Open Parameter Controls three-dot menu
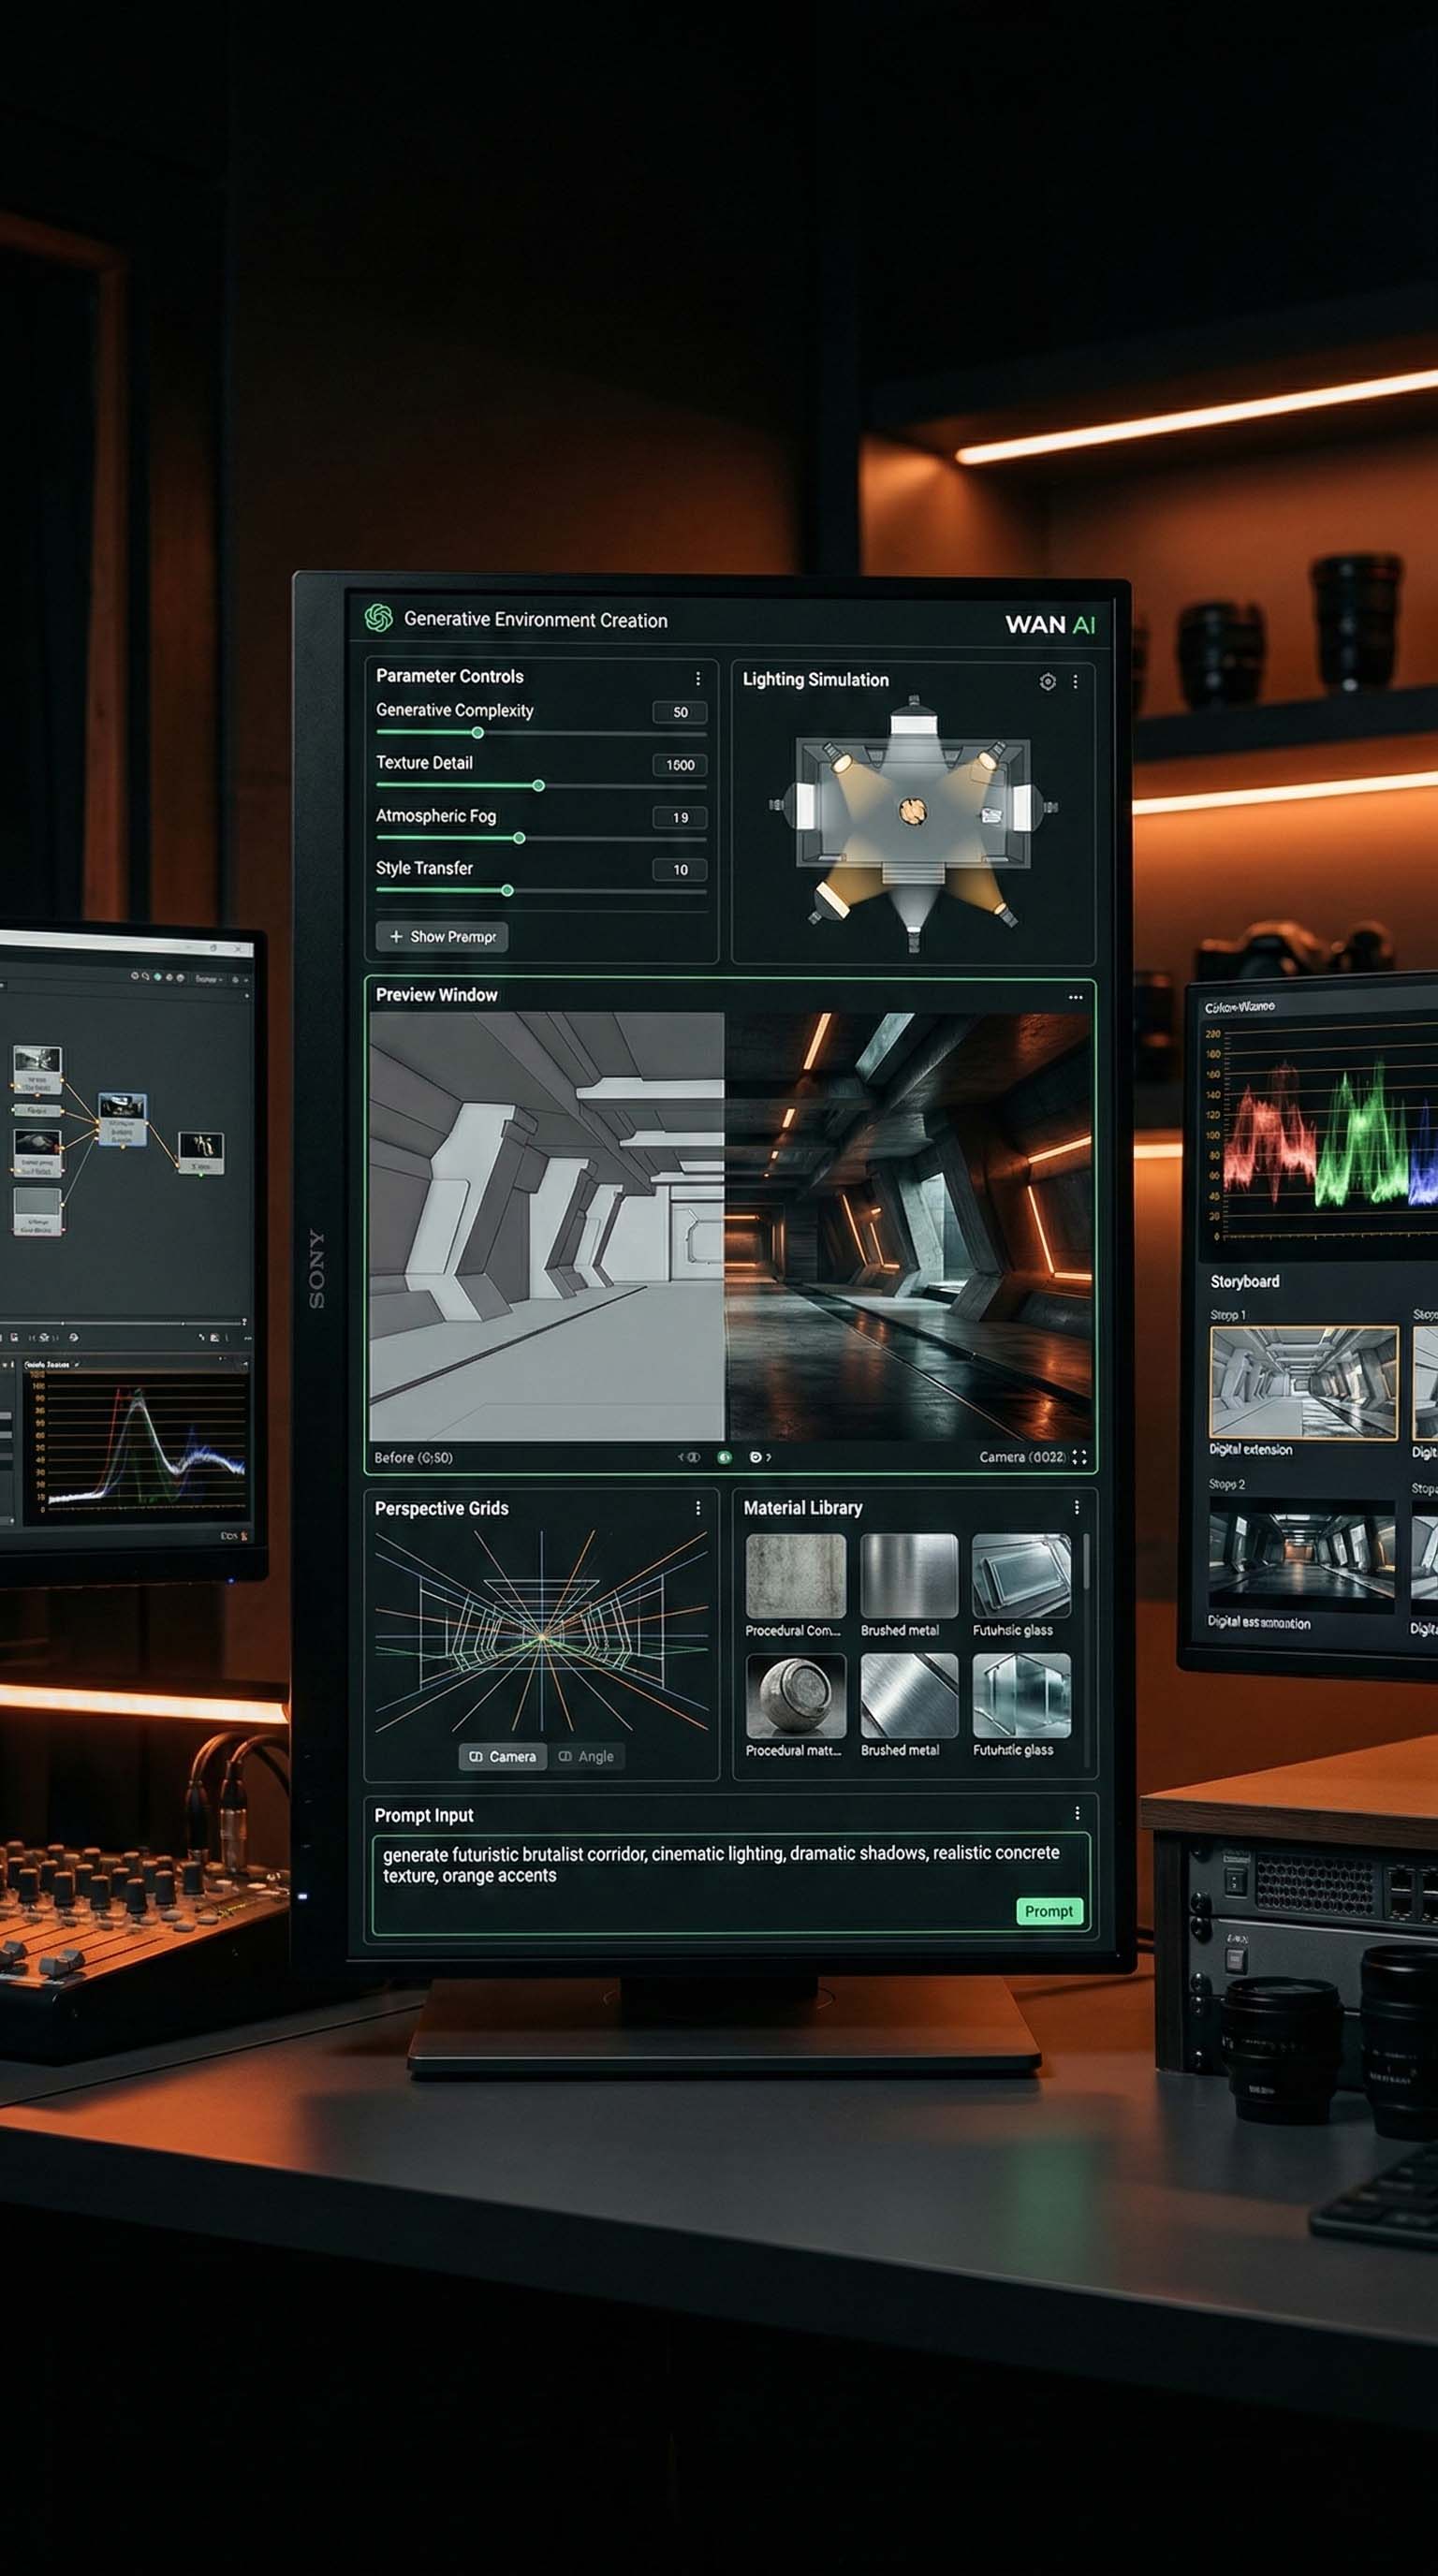 pos(698,678)
